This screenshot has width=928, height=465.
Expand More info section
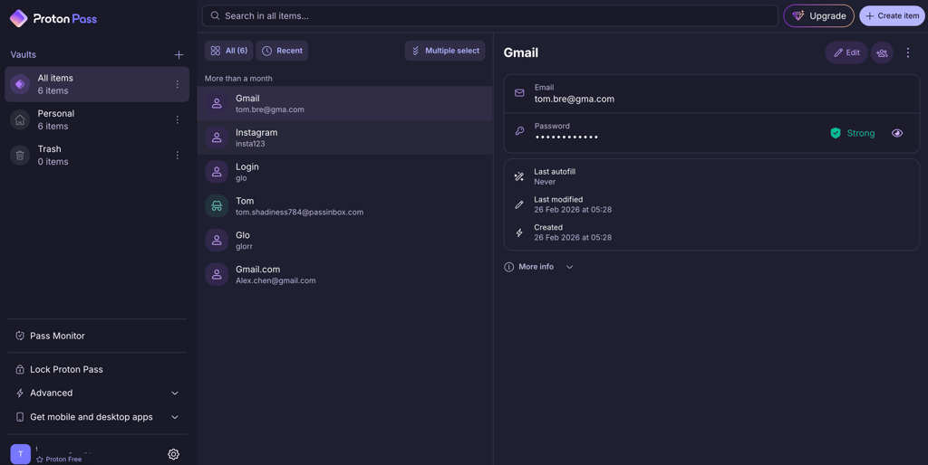tap(538, 267)
